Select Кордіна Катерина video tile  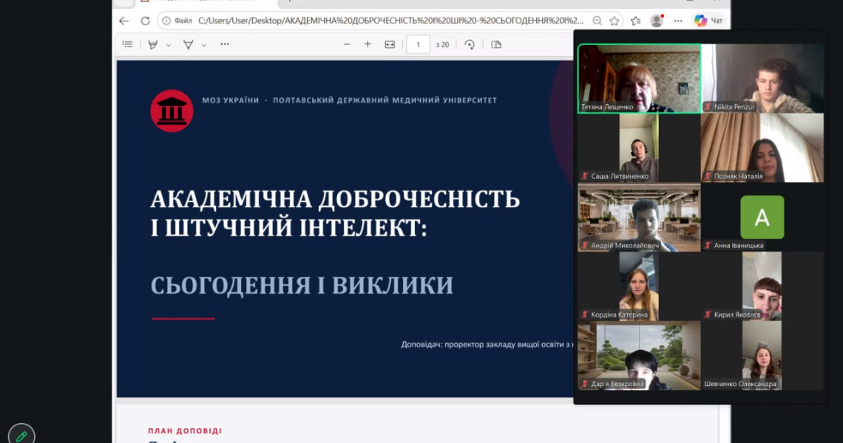(x=639, y=286)
